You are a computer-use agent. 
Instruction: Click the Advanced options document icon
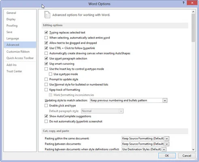[x=47, y=15]
